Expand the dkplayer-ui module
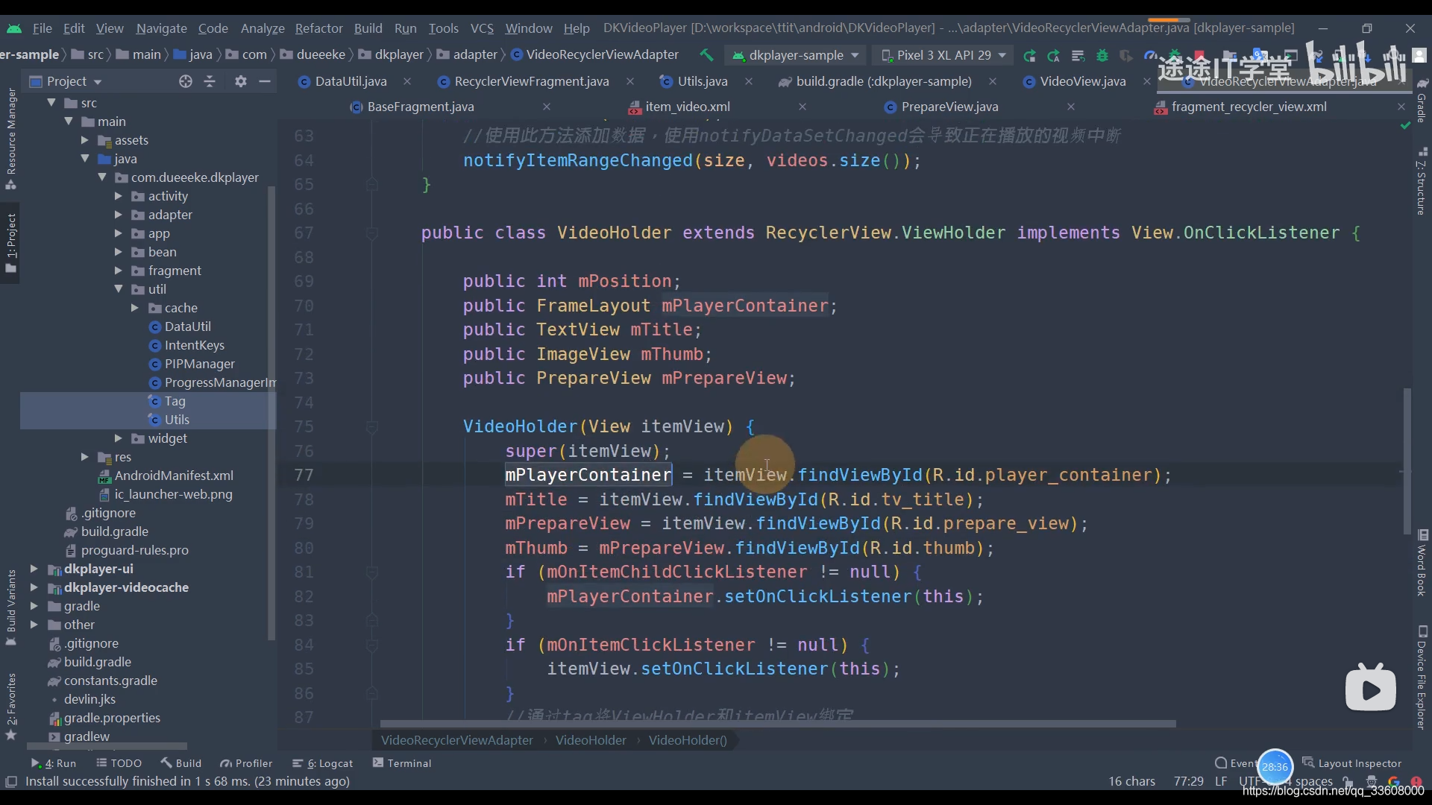 click(x=34, y=569)
